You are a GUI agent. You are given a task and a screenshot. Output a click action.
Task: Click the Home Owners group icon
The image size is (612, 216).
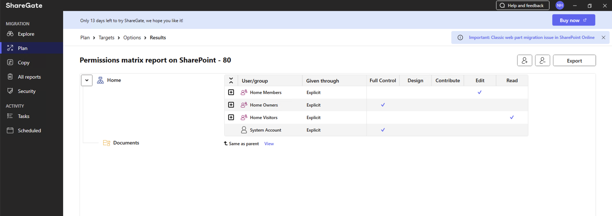[x=244, y=105]
